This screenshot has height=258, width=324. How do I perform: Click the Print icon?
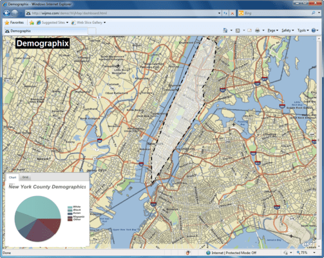click(x=258, y=30)
